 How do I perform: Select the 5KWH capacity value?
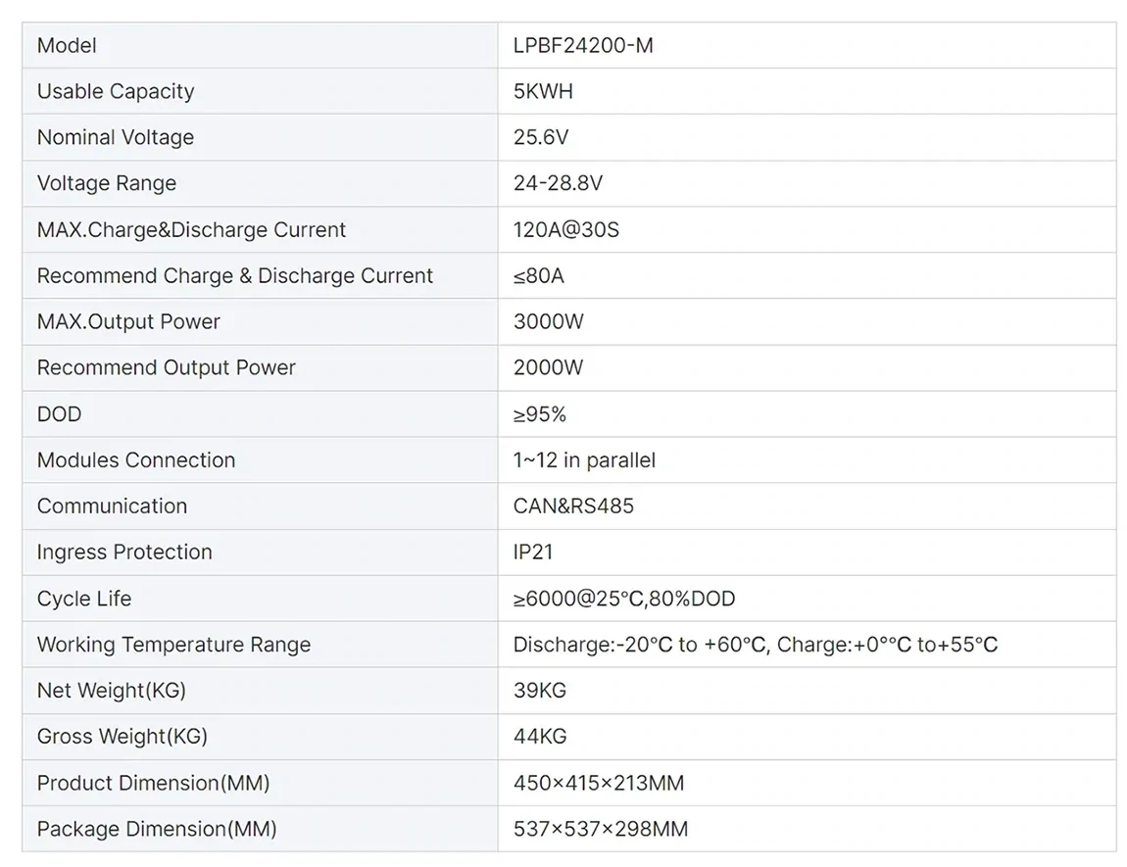pyautogui.click(x=543, y=91)
